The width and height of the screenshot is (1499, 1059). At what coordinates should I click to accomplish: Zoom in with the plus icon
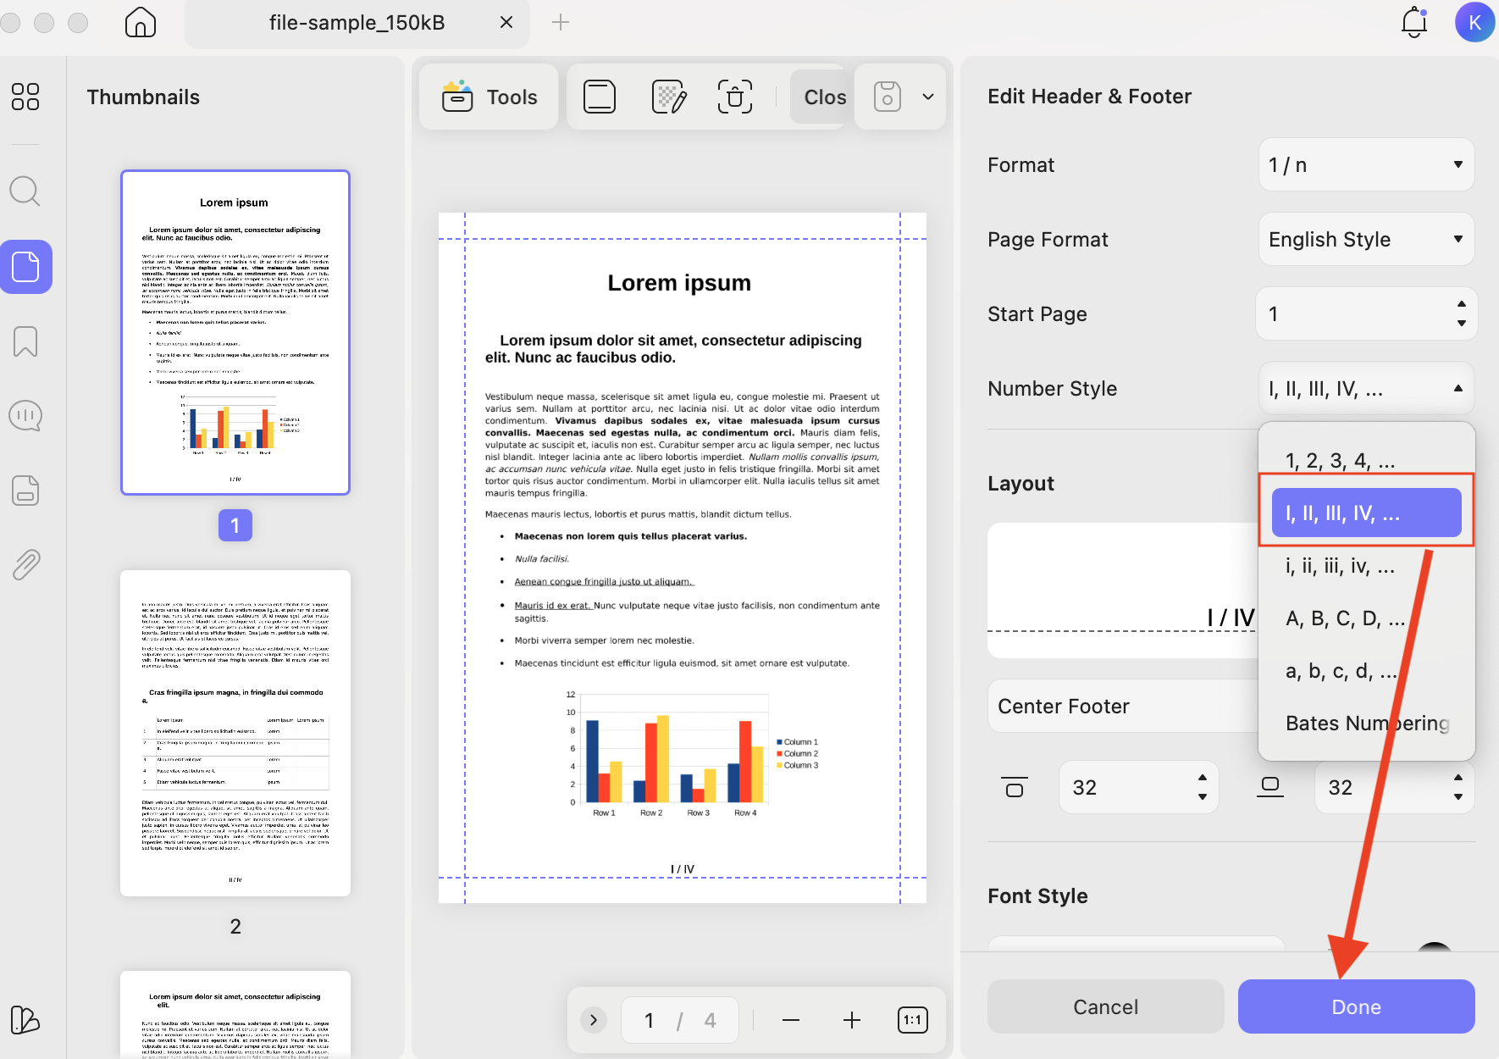click(x=852, y=1020)
